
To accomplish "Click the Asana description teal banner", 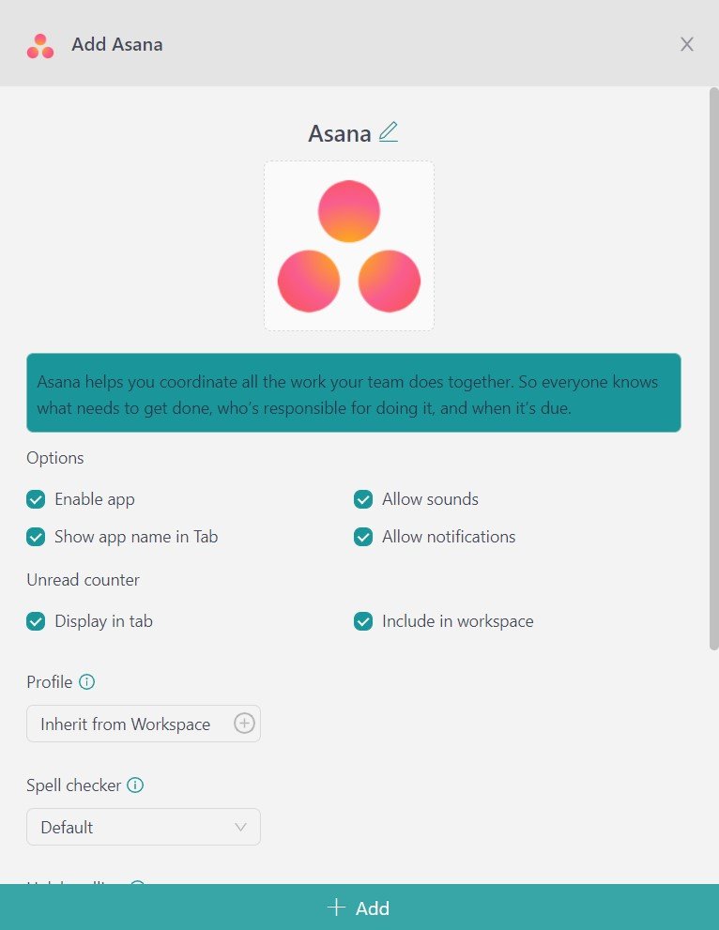I will point(354,392).
